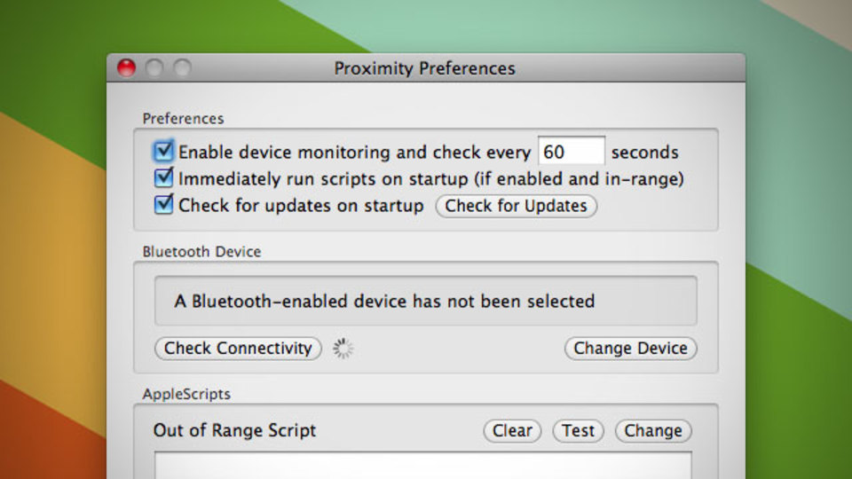Select the Bluetooth device status box

[425, 301]
